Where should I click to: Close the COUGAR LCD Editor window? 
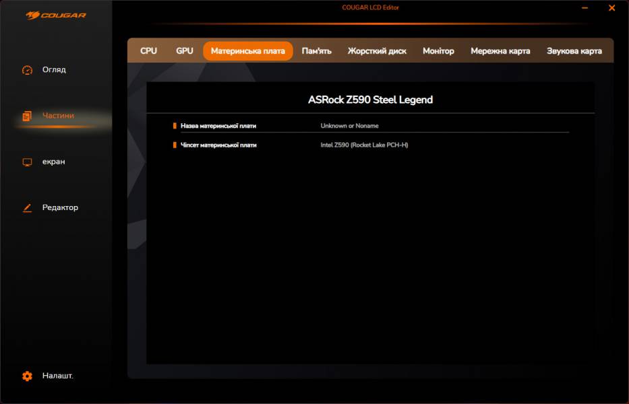tap(611, 8)
